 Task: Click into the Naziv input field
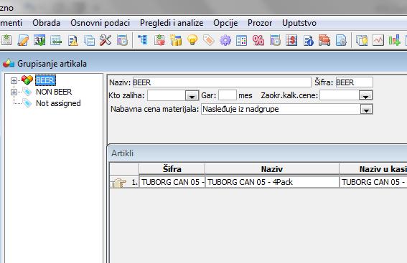pos(222,82)
